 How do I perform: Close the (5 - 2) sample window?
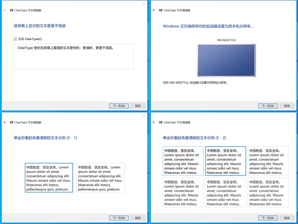(x=293, y=116)
